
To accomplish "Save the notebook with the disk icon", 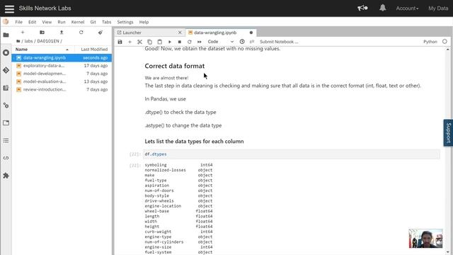I will point(120,42).
